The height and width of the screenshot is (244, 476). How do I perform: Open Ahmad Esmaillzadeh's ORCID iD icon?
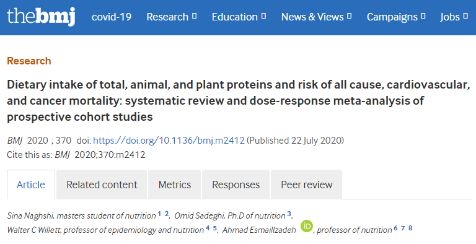click(307, 227)
